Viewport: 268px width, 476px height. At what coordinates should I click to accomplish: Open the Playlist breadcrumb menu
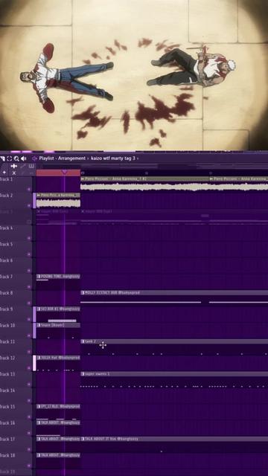[x=47, y=158]
